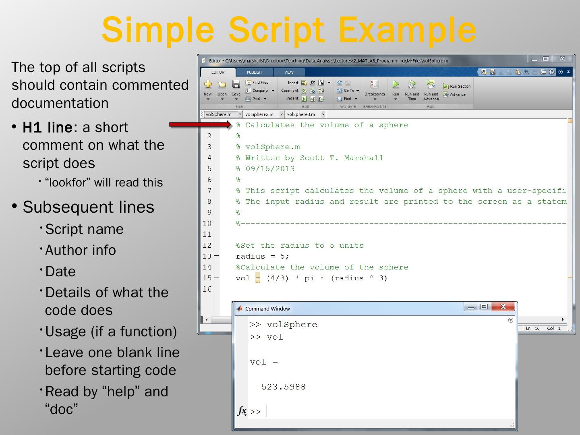Click the Uncomment lines icon
The height and width of the screenshot is (435, 580).
coord(313,91)
